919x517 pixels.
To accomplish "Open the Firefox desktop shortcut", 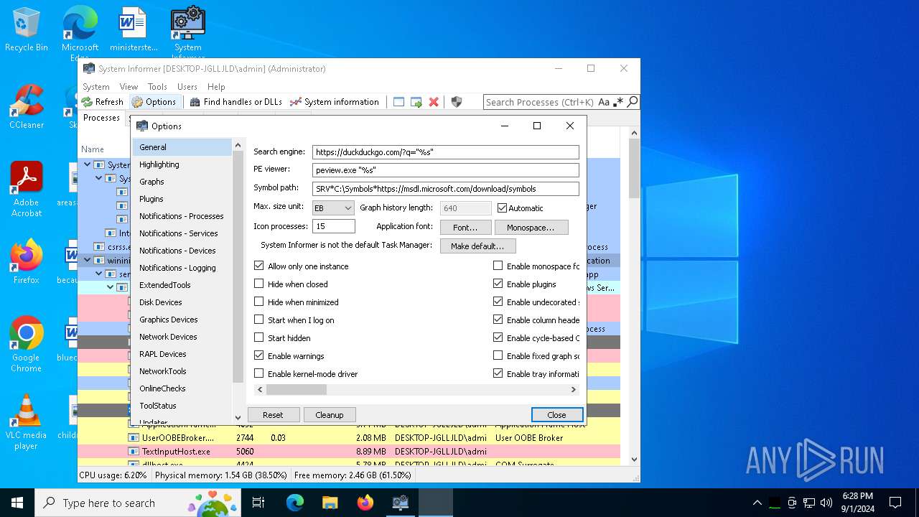I will coord(27,261).
